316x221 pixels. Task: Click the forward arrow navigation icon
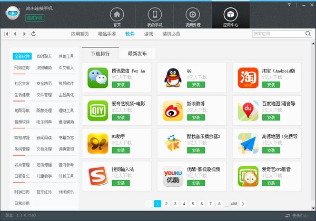coord(24,34)
